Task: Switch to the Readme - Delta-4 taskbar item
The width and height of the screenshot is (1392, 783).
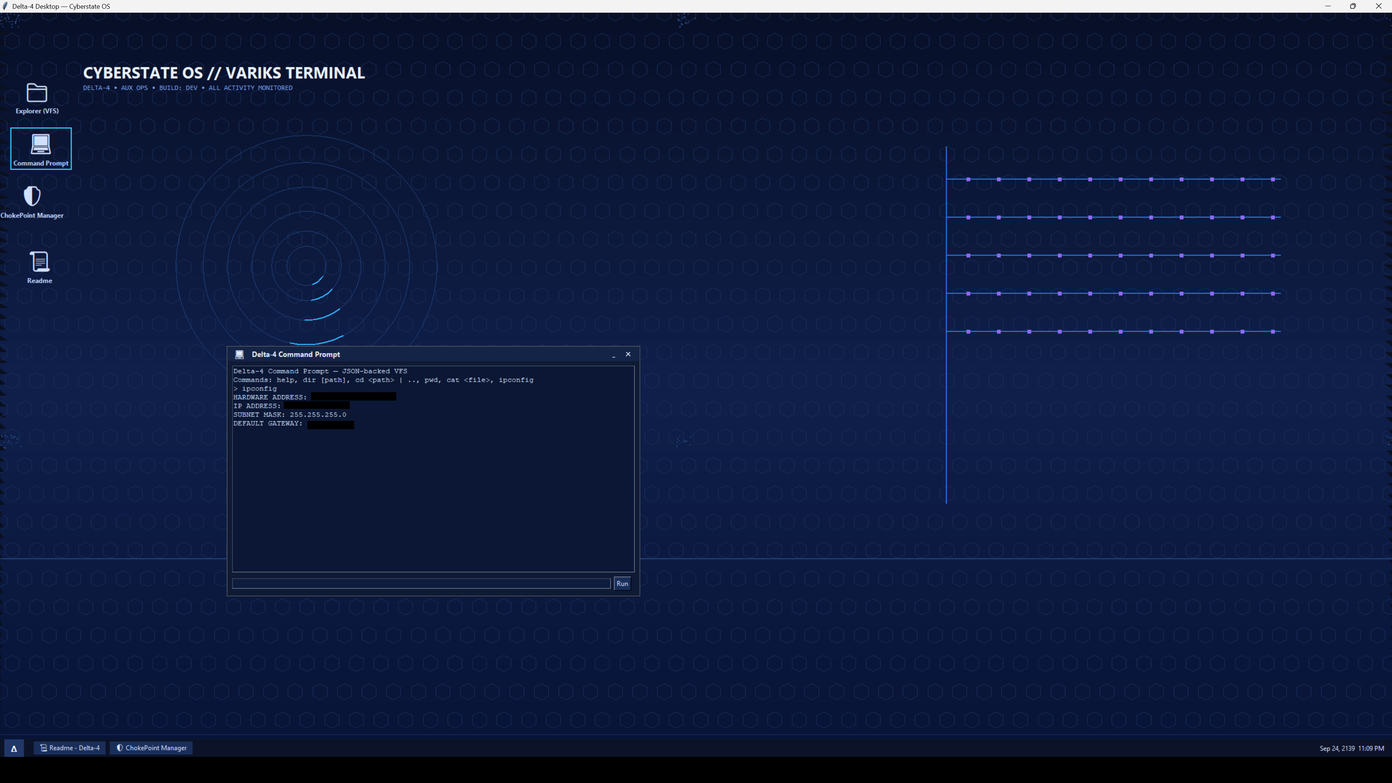Action: [x=70, y=748]
